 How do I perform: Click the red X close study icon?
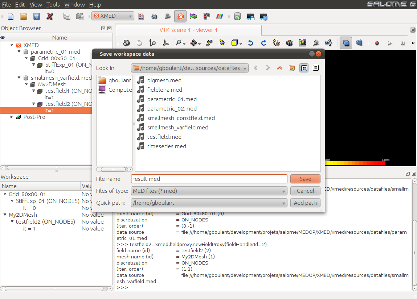pyautogui.click(x=49, y=16)
